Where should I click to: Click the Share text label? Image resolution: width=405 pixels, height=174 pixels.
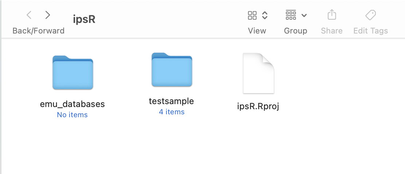331,31
